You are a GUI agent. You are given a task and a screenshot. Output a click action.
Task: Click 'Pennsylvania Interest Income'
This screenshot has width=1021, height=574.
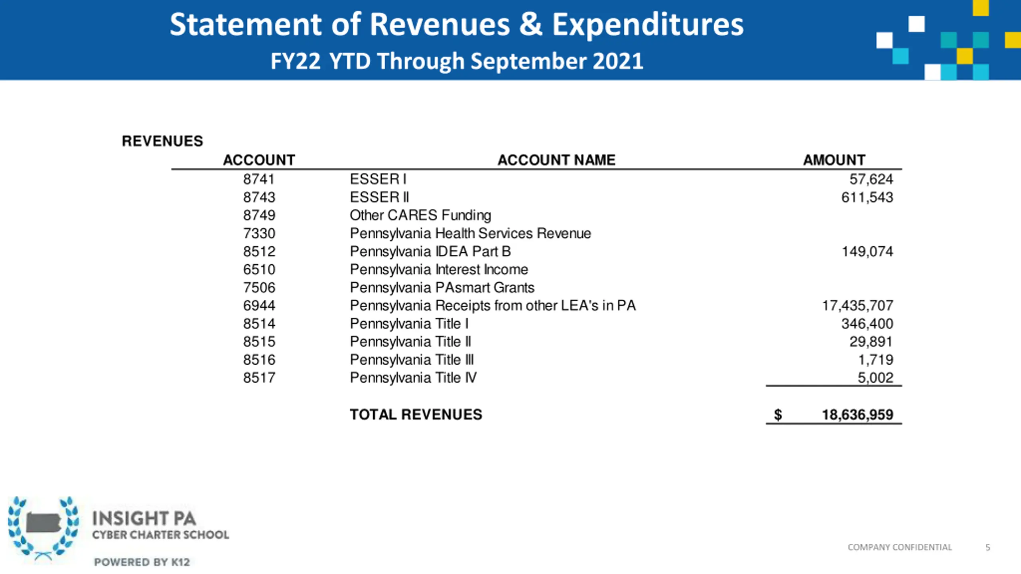[439, 269]
